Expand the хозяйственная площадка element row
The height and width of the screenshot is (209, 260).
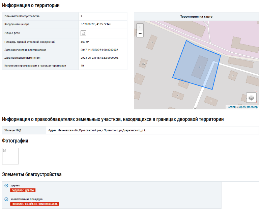6,199
